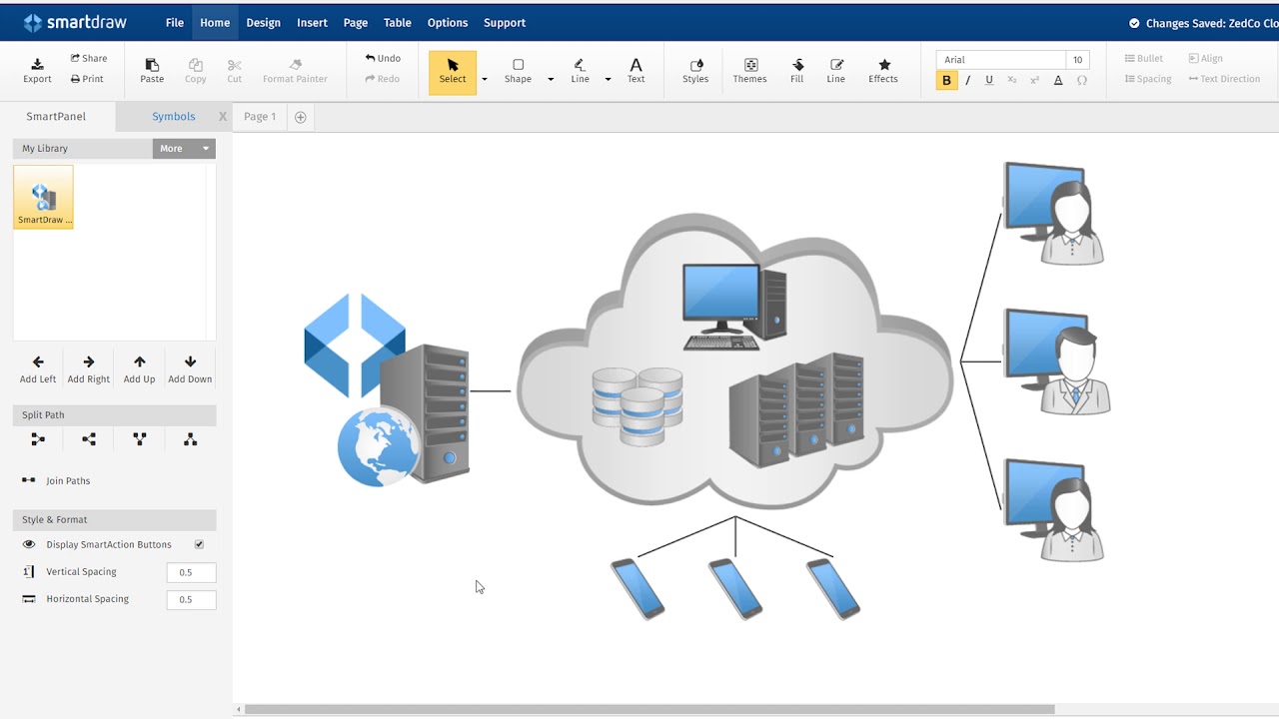Open the Arial font name dropdown
1279x719 pixels.
(x=1000, y=60)
